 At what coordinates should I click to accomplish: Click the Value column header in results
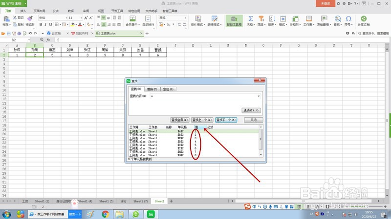coord(200,127)
